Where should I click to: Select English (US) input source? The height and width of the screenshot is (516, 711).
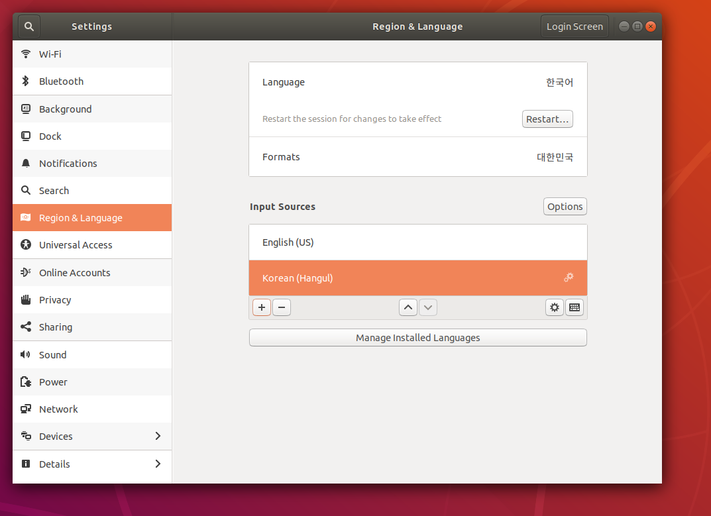418,242
